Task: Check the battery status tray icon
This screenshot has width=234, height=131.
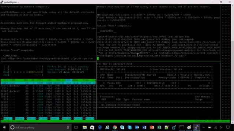Action: pos(210,127)
